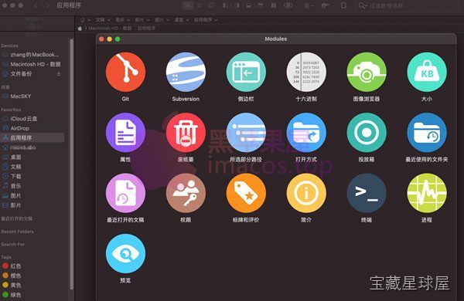This screenshot has height=301, width=464.
Task: Open 影片 in sidebar Favorites
Action: coord(12,205)
